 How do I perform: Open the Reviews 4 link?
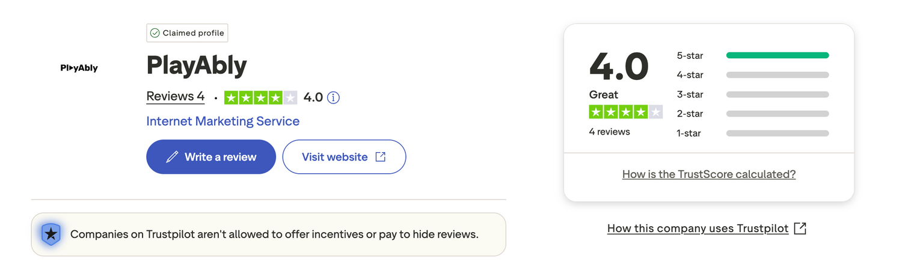tap(175, 97)
